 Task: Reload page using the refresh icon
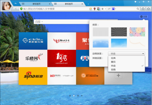pyautogui.click(x=109, y=9)
